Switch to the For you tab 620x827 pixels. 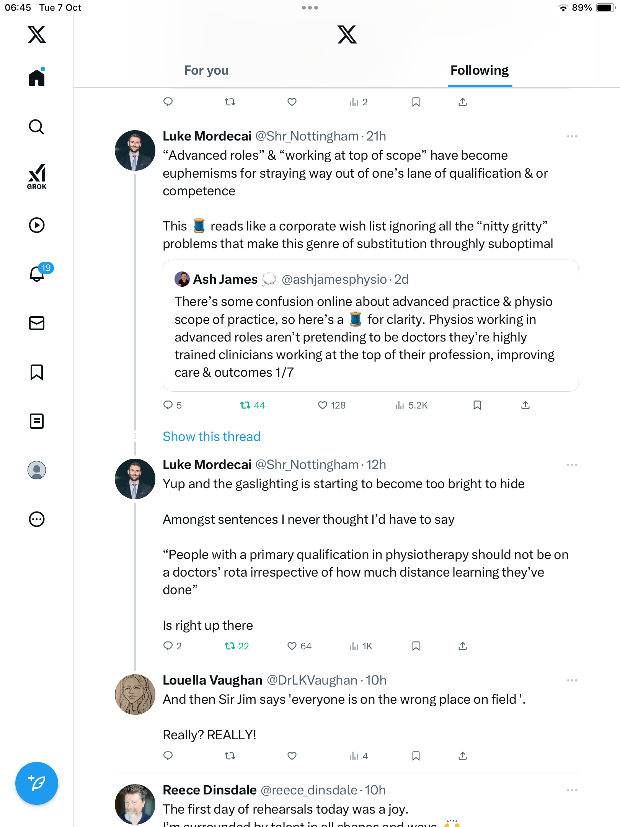click(206, 70)
